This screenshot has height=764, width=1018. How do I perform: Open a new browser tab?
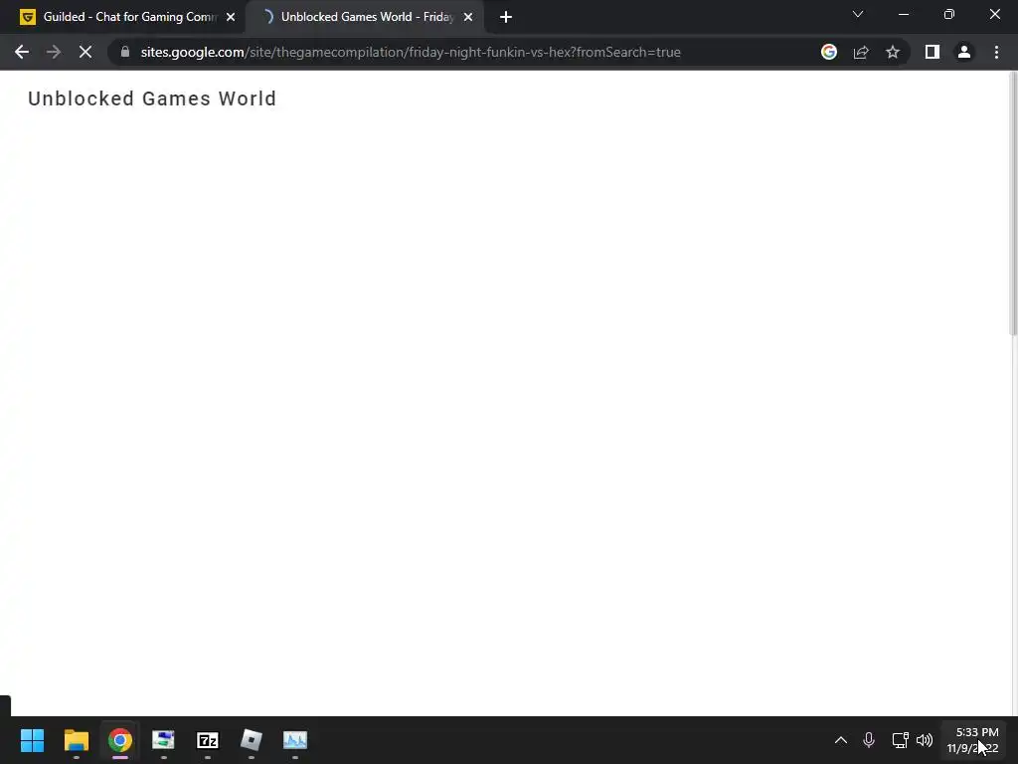coord(506,17)
